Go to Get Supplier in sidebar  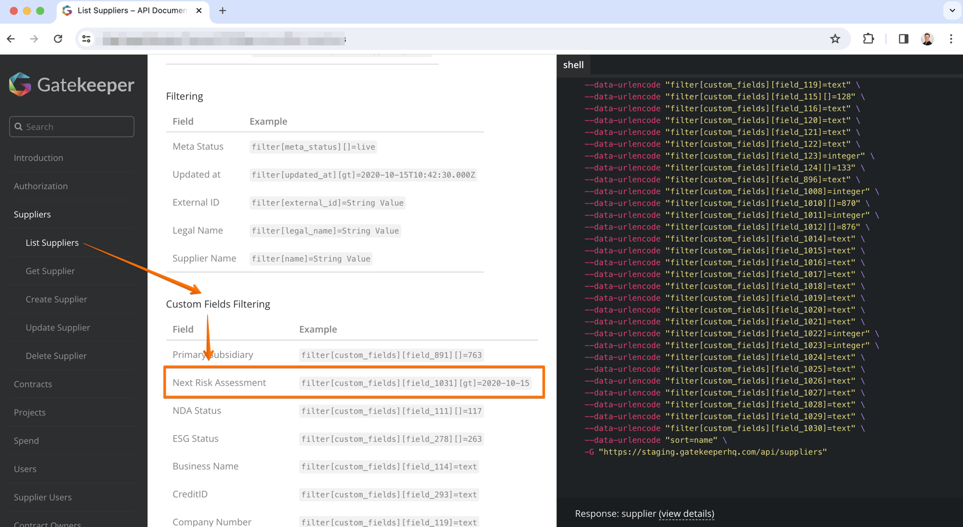(x=50, y=271)
